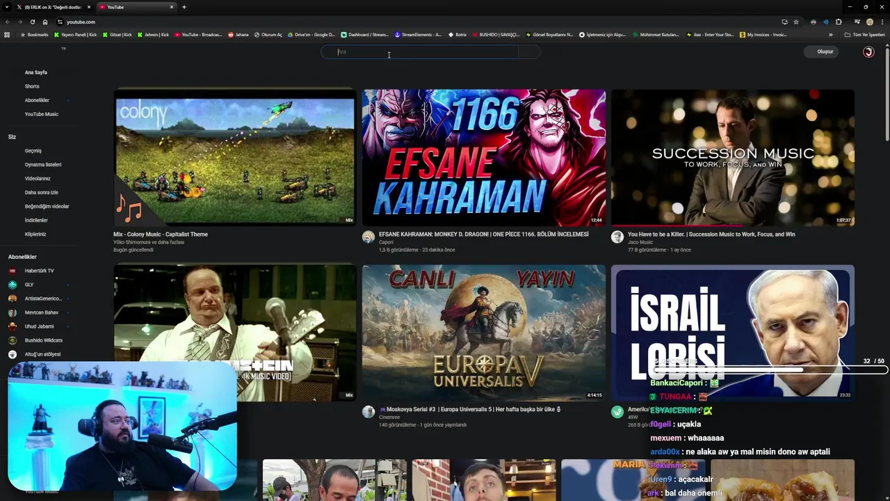Click the Jsco Music channel name
The height and width of the screenshot is (501, 890).
click(x=640, y=242)
